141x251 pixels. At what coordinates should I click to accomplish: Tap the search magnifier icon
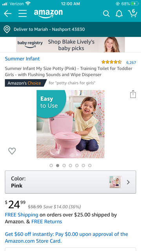106,14
